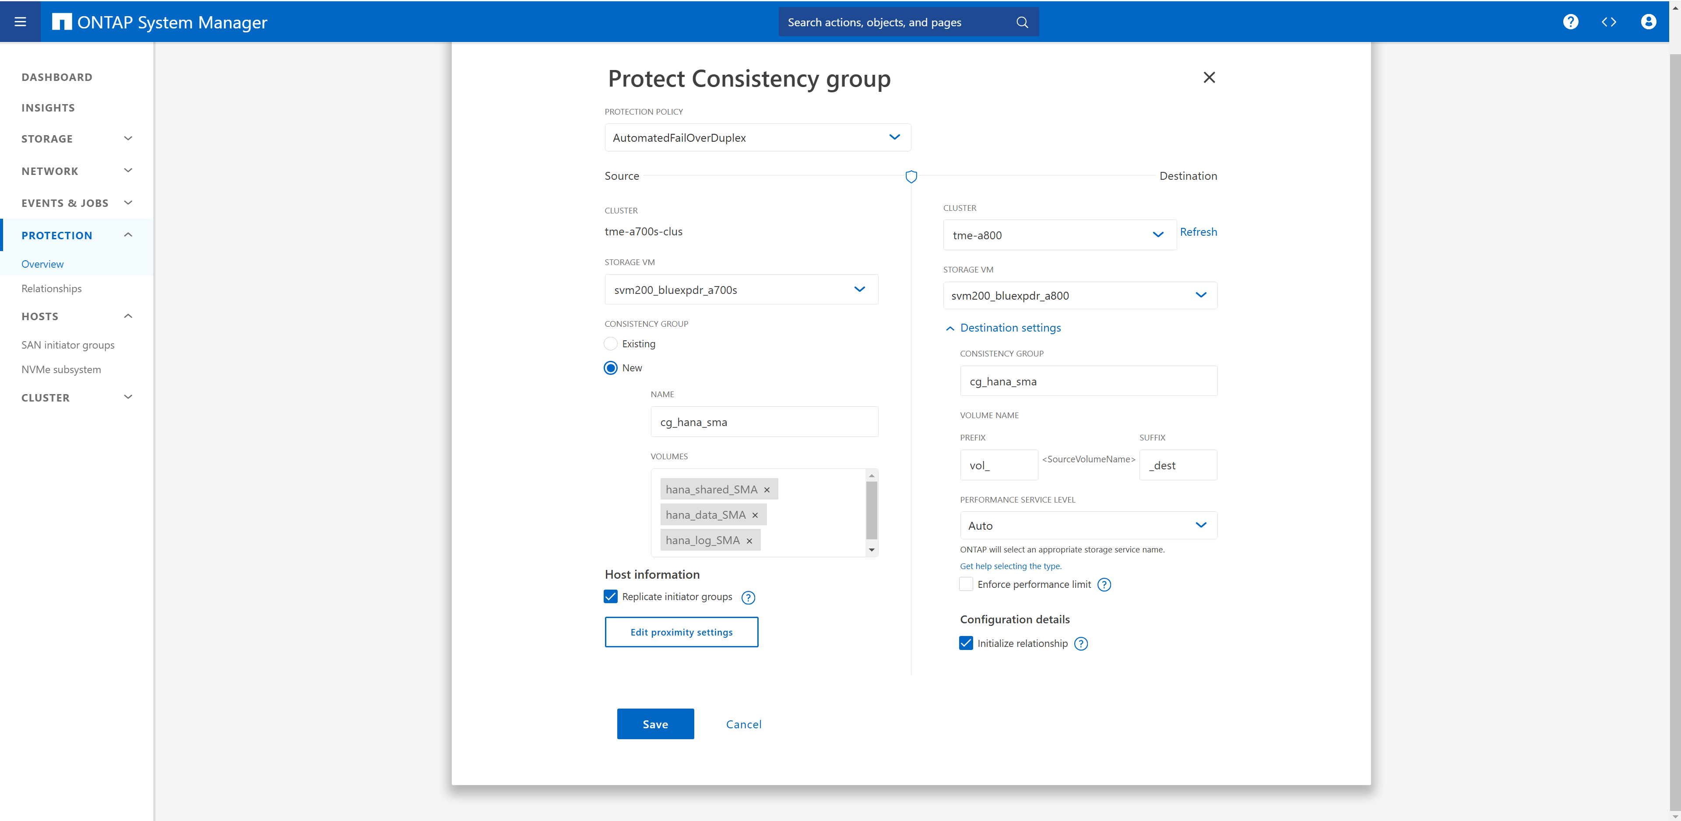Remove hana_shared_SMA volume with its x
The image size is (1681, 821).
point(767,490)
